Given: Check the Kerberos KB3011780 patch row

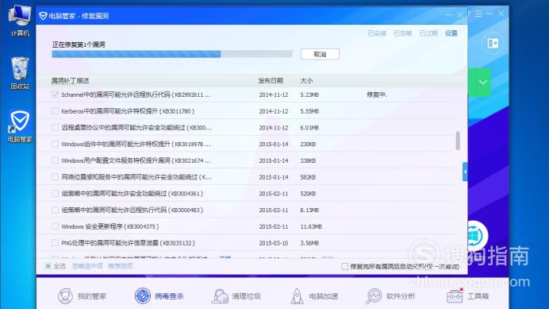Looking at the screenshot, I should point(55,111).
